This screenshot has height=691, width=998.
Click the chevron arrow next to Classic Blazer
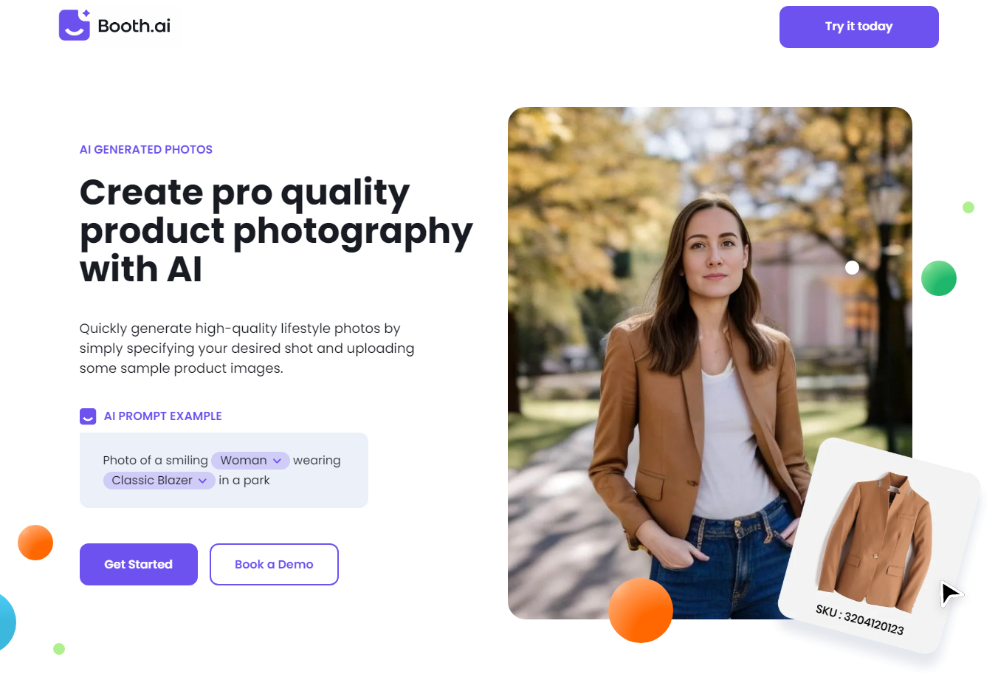202,481
